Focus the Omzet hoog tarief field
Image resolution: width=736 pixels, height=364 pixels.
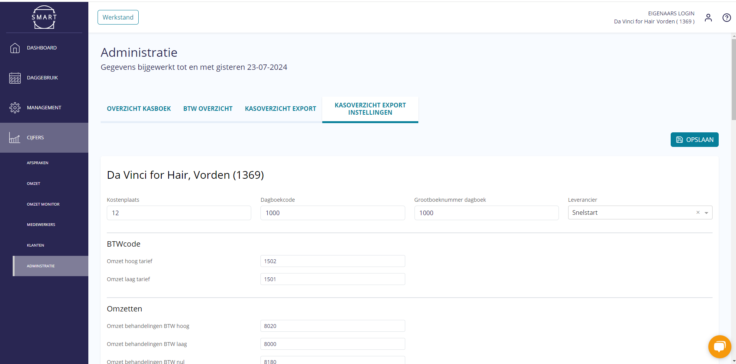332,261
